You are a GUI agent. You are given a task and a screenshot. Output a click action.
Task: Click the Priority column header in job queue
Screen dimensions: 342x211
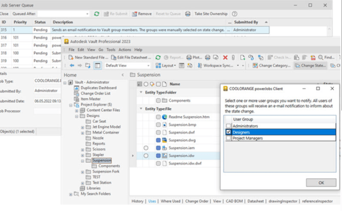pos(20,22)
